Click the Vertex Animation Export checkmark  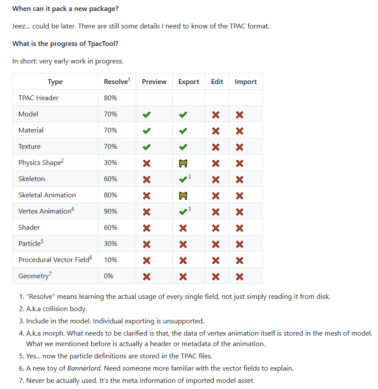pyautogui.click(x=183, y=212)
